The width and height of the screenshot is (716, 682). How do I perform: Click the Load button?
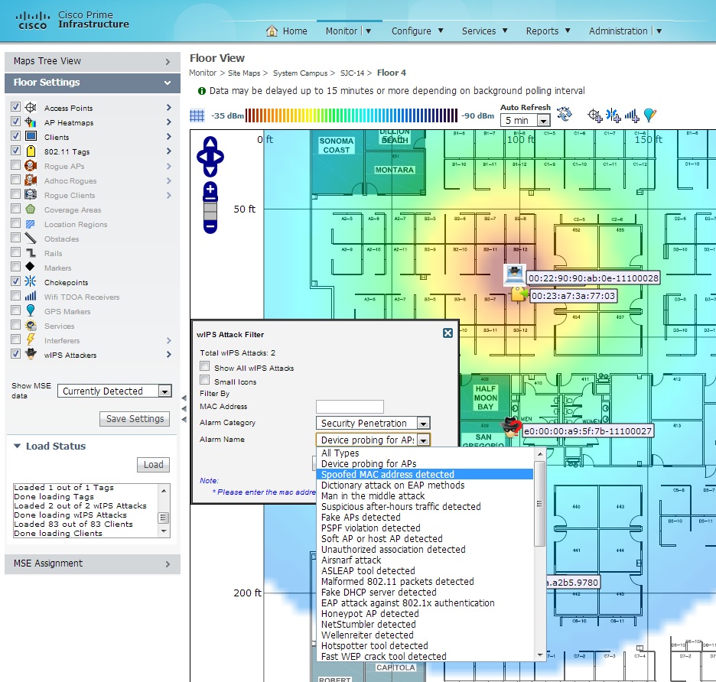pos(153,465)
